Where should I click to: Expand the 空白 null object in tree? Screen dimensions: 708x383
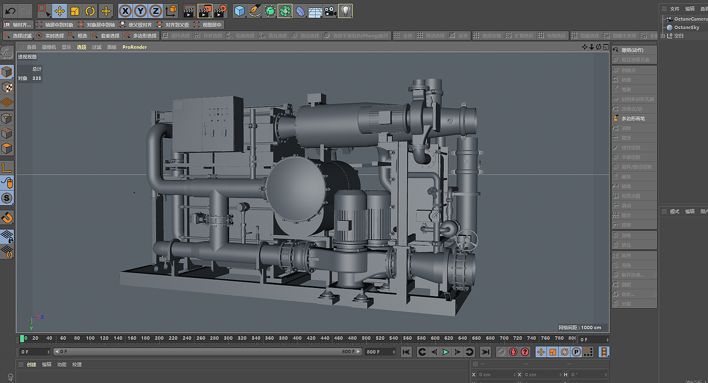(663, 35)
